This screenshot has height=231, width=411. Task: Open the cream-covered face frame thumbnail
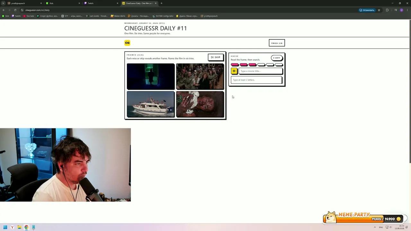coord(200,104)
